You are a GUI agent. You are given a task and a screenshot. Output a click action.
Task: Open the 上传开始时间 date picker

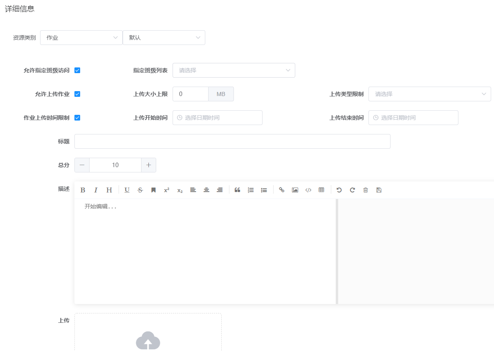tap(217, 118)
